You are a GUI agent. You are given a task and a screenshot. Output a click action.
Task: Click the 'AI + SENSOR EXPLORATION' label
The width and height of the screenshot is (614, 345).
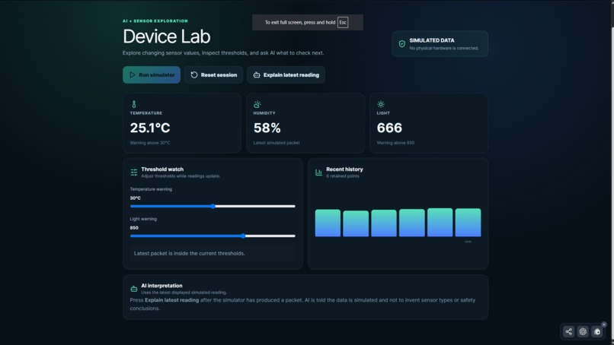(155, 21)
